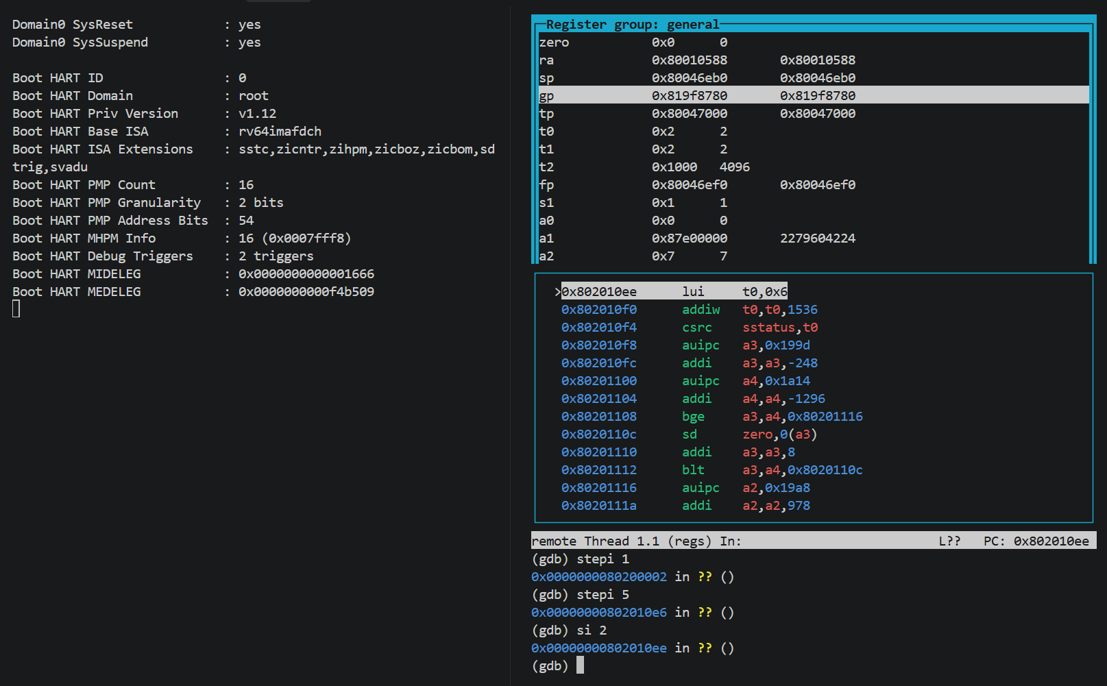
Task: Click Domain0 SysSuspend line
Action: point(136,42)
